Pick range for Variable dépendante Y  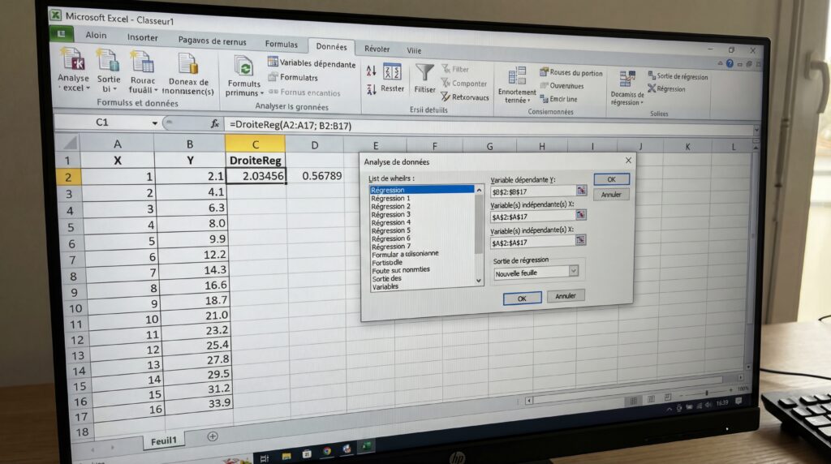point(581,191)
